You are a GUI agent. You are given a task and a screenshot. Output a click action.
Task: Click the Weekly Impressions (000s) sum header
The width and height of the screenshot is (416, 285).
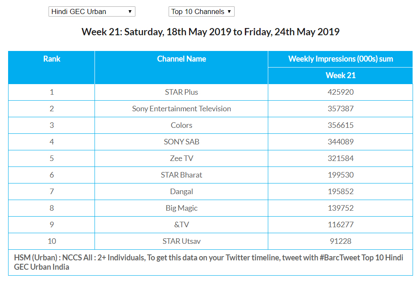click(x=340, y=59)
